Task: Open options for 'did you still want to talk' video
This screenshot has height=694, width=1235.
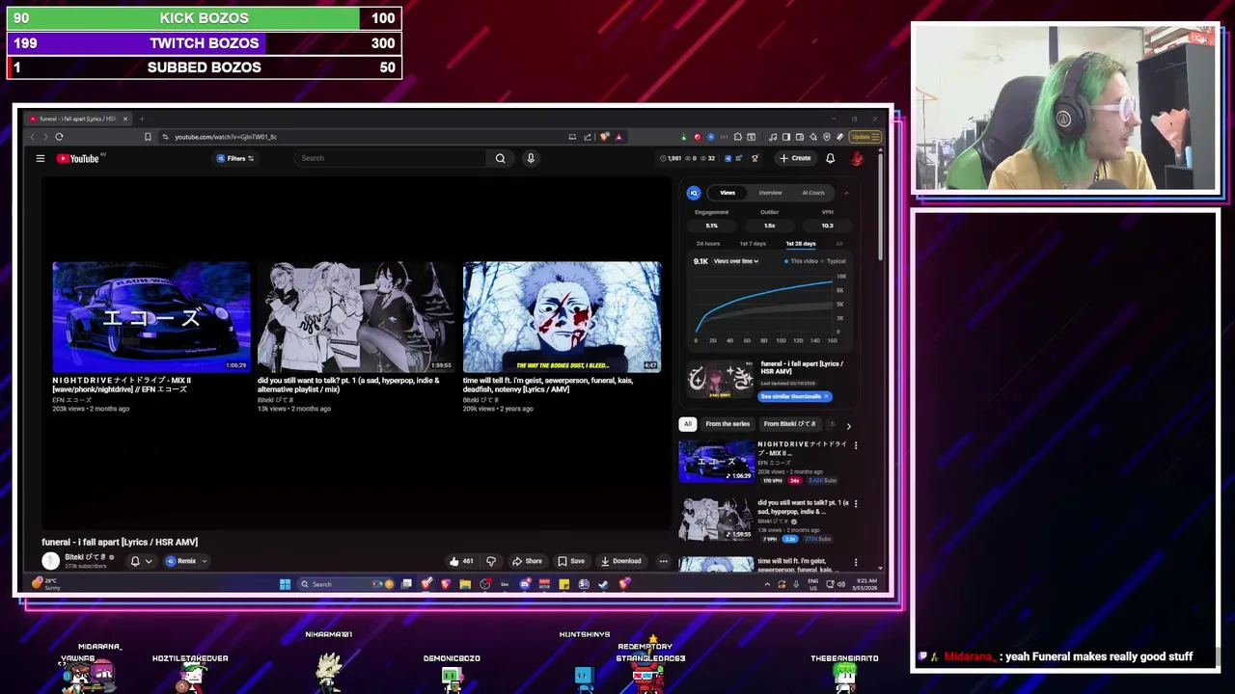Action: pyautogui.click(x=855, y=503)
